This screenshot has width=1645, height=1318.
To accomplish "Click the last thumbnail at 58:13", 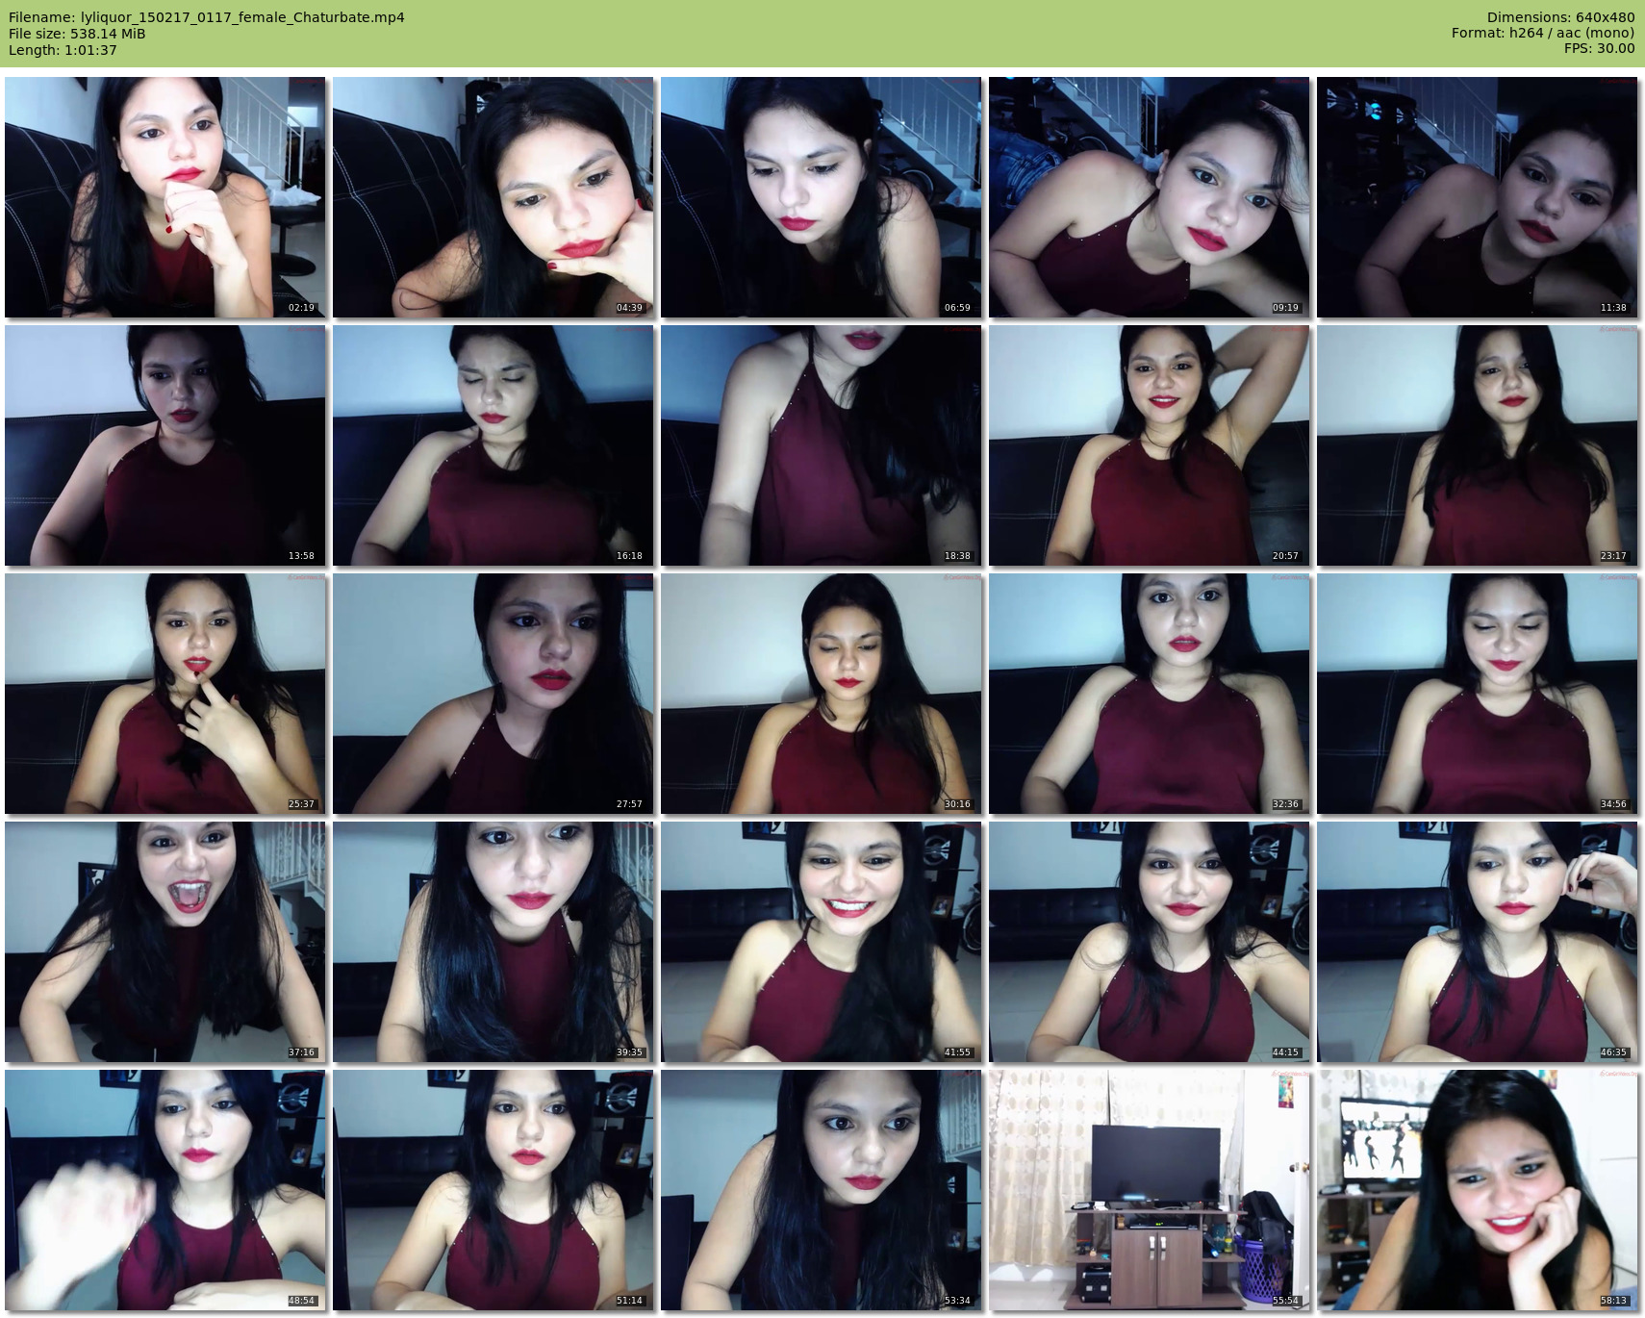I will click(x=1477, y=1190).
